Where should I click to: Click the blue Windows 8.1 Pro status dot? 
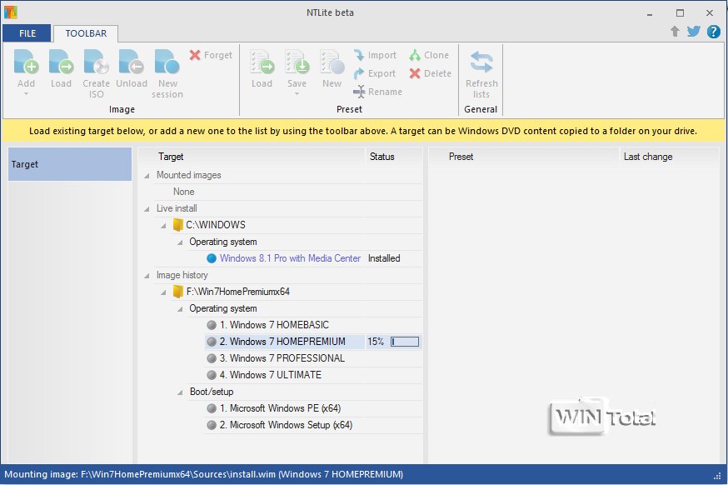click(x=212, y=259)
